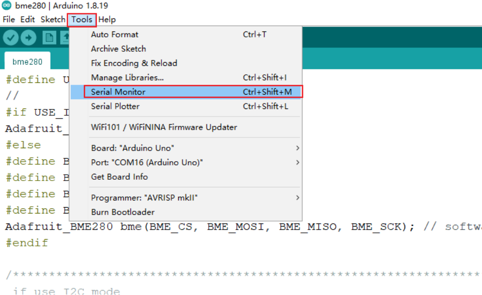
Task: Open Manage Libraries dialog
Action: coord(127,78)
